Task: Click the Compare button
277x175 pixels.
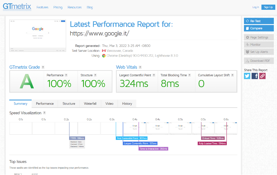Action: point(259,28)
